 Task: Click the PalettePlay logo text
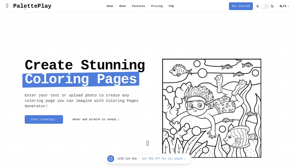tap(32, 6)
